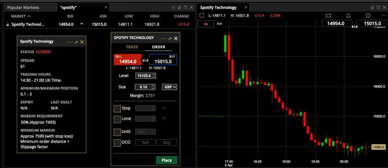Click the lock icon beside Spotify Technol... row
The width and height of the screenshot is (388, 168).
click(x=7, y=24)
